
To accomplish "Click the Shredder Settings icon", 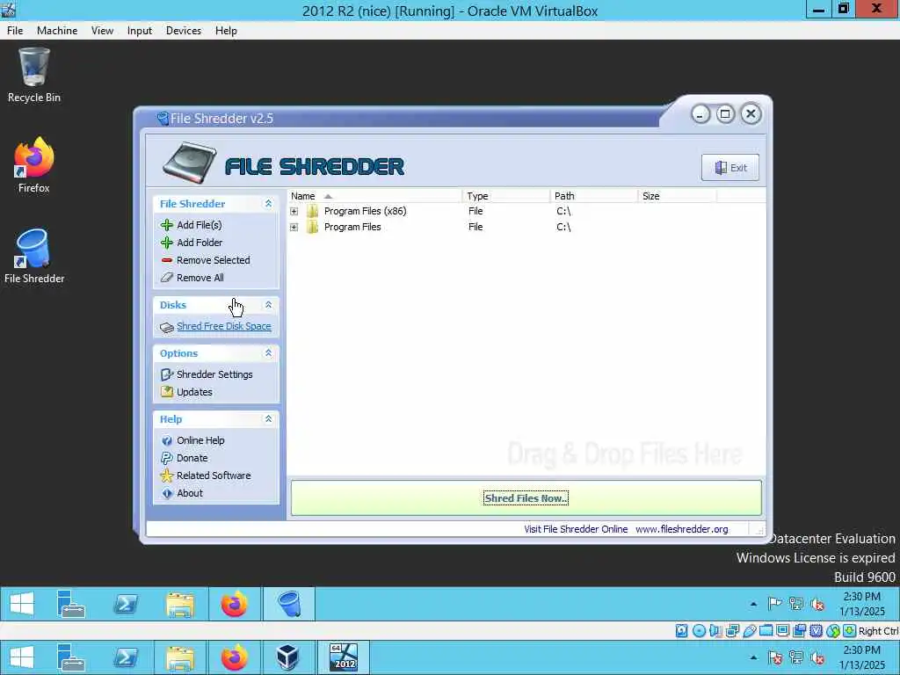I will click(x=166, y=374).
